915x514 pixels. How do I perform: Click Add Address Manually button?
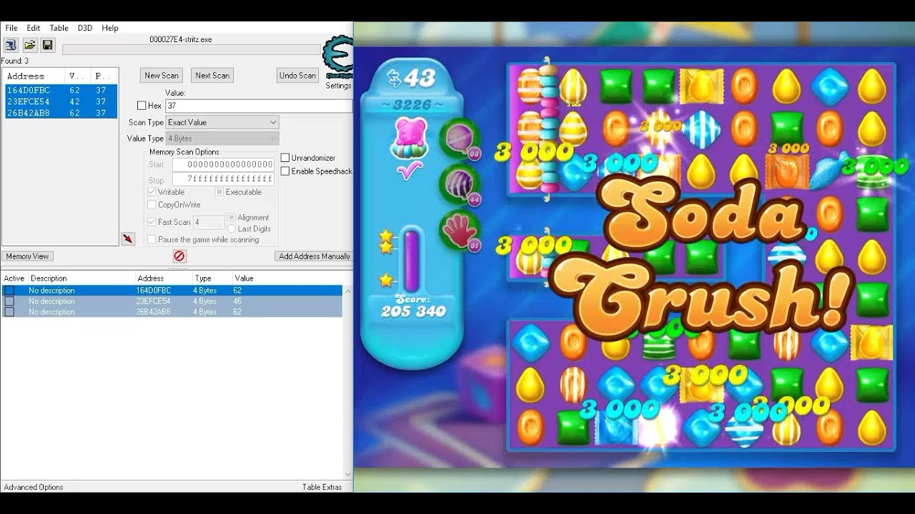[x=315, y=256]
